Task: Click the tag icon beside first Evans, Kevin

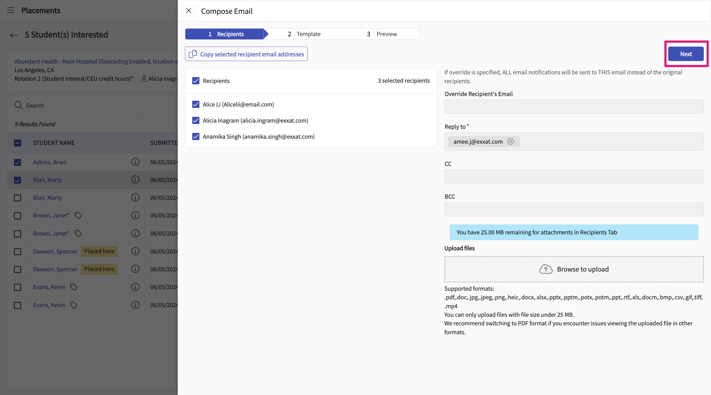Action: [x=74, y=287]
